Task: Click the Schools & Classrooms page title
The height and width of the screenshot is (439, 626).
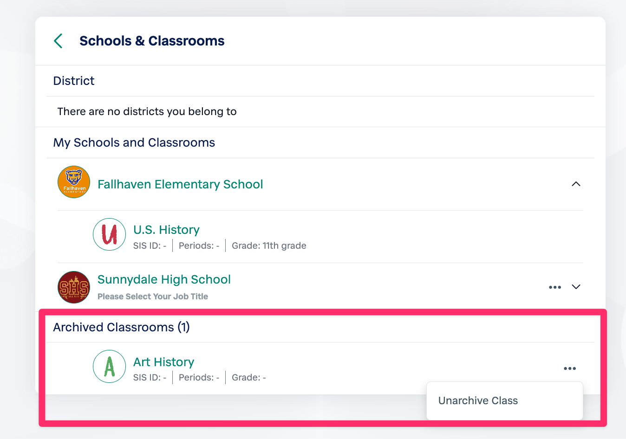Action: 152,41
